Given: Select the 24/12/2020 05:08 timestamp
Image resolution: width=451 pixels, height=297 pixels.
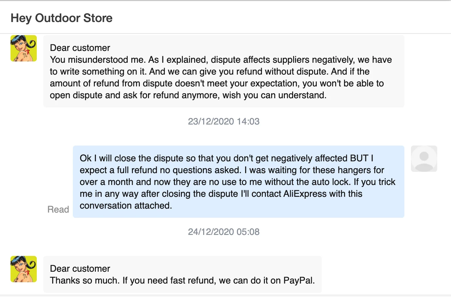Looking at the screenshot, I should coord(224,232).
